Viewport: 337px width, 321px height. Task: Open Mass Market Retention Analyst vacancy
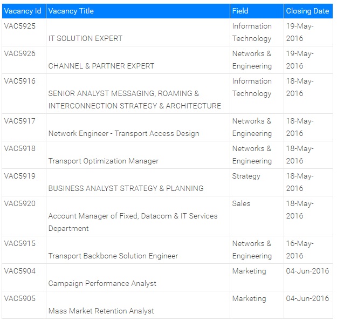click(x=101, y=311)
